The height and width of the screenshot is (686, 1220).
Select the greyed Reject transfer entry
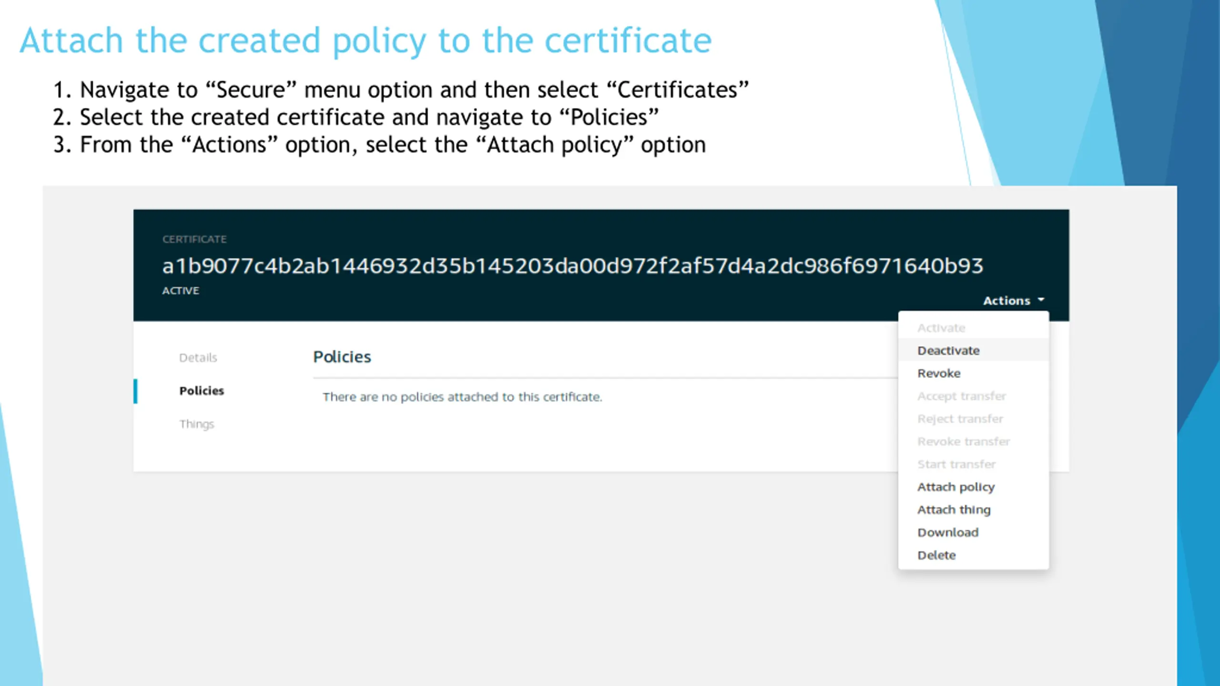pos(973,419)
